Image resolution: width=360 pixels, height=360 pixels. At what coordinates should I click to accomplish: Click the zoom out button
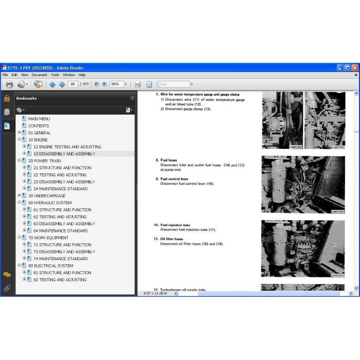[x=97, y=84]
